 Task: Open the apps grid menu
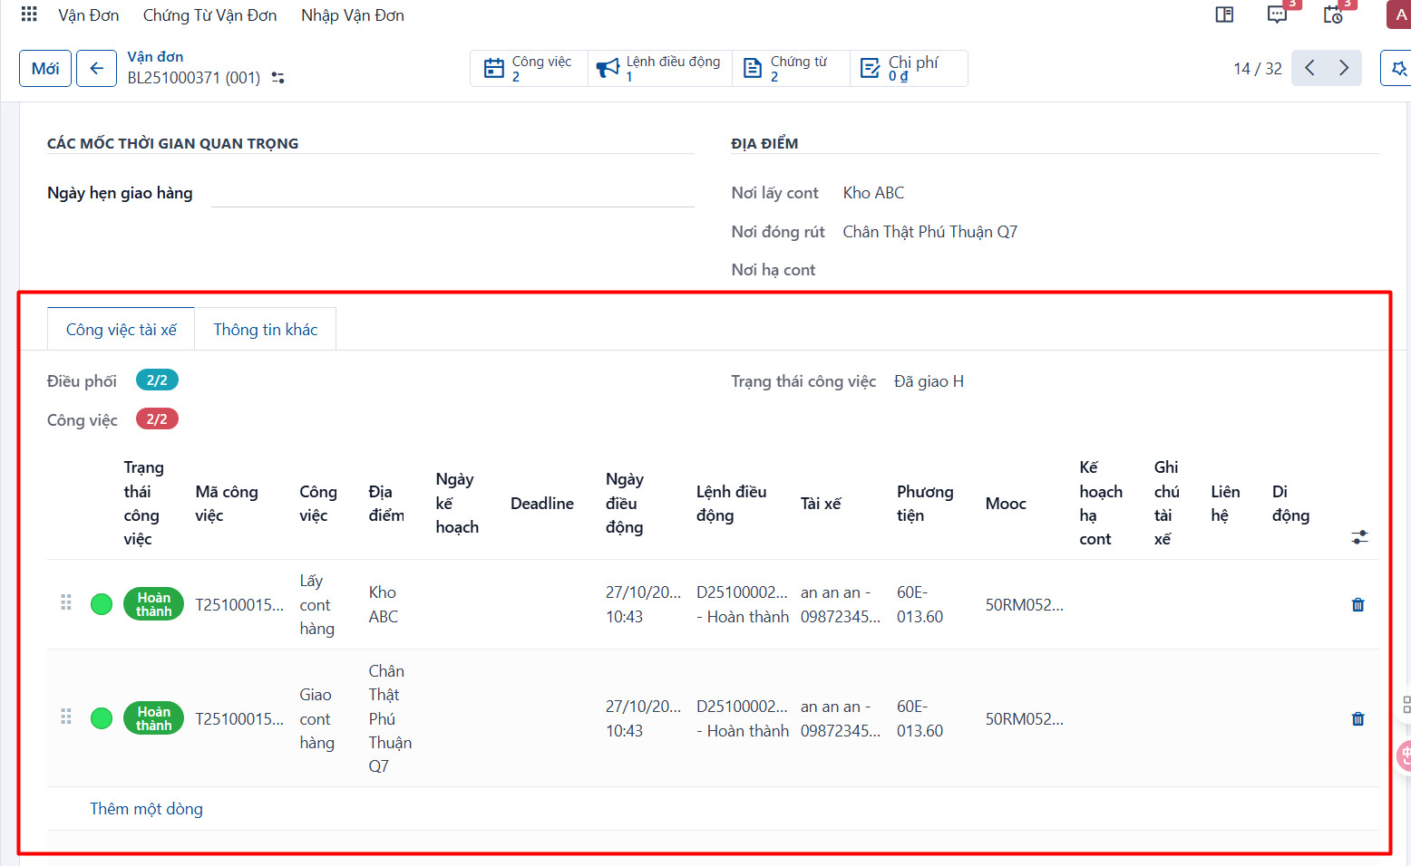[x=29, y=14]
